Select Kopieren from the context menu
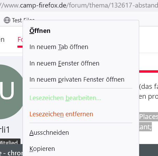The width and height of the screenshot is (158, 156). click(42, 149)
